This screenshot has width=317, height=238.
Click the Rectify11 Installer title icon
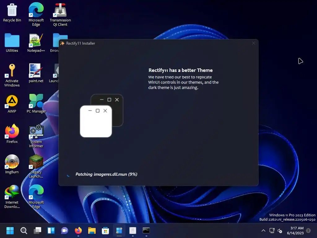pos(62,43)
